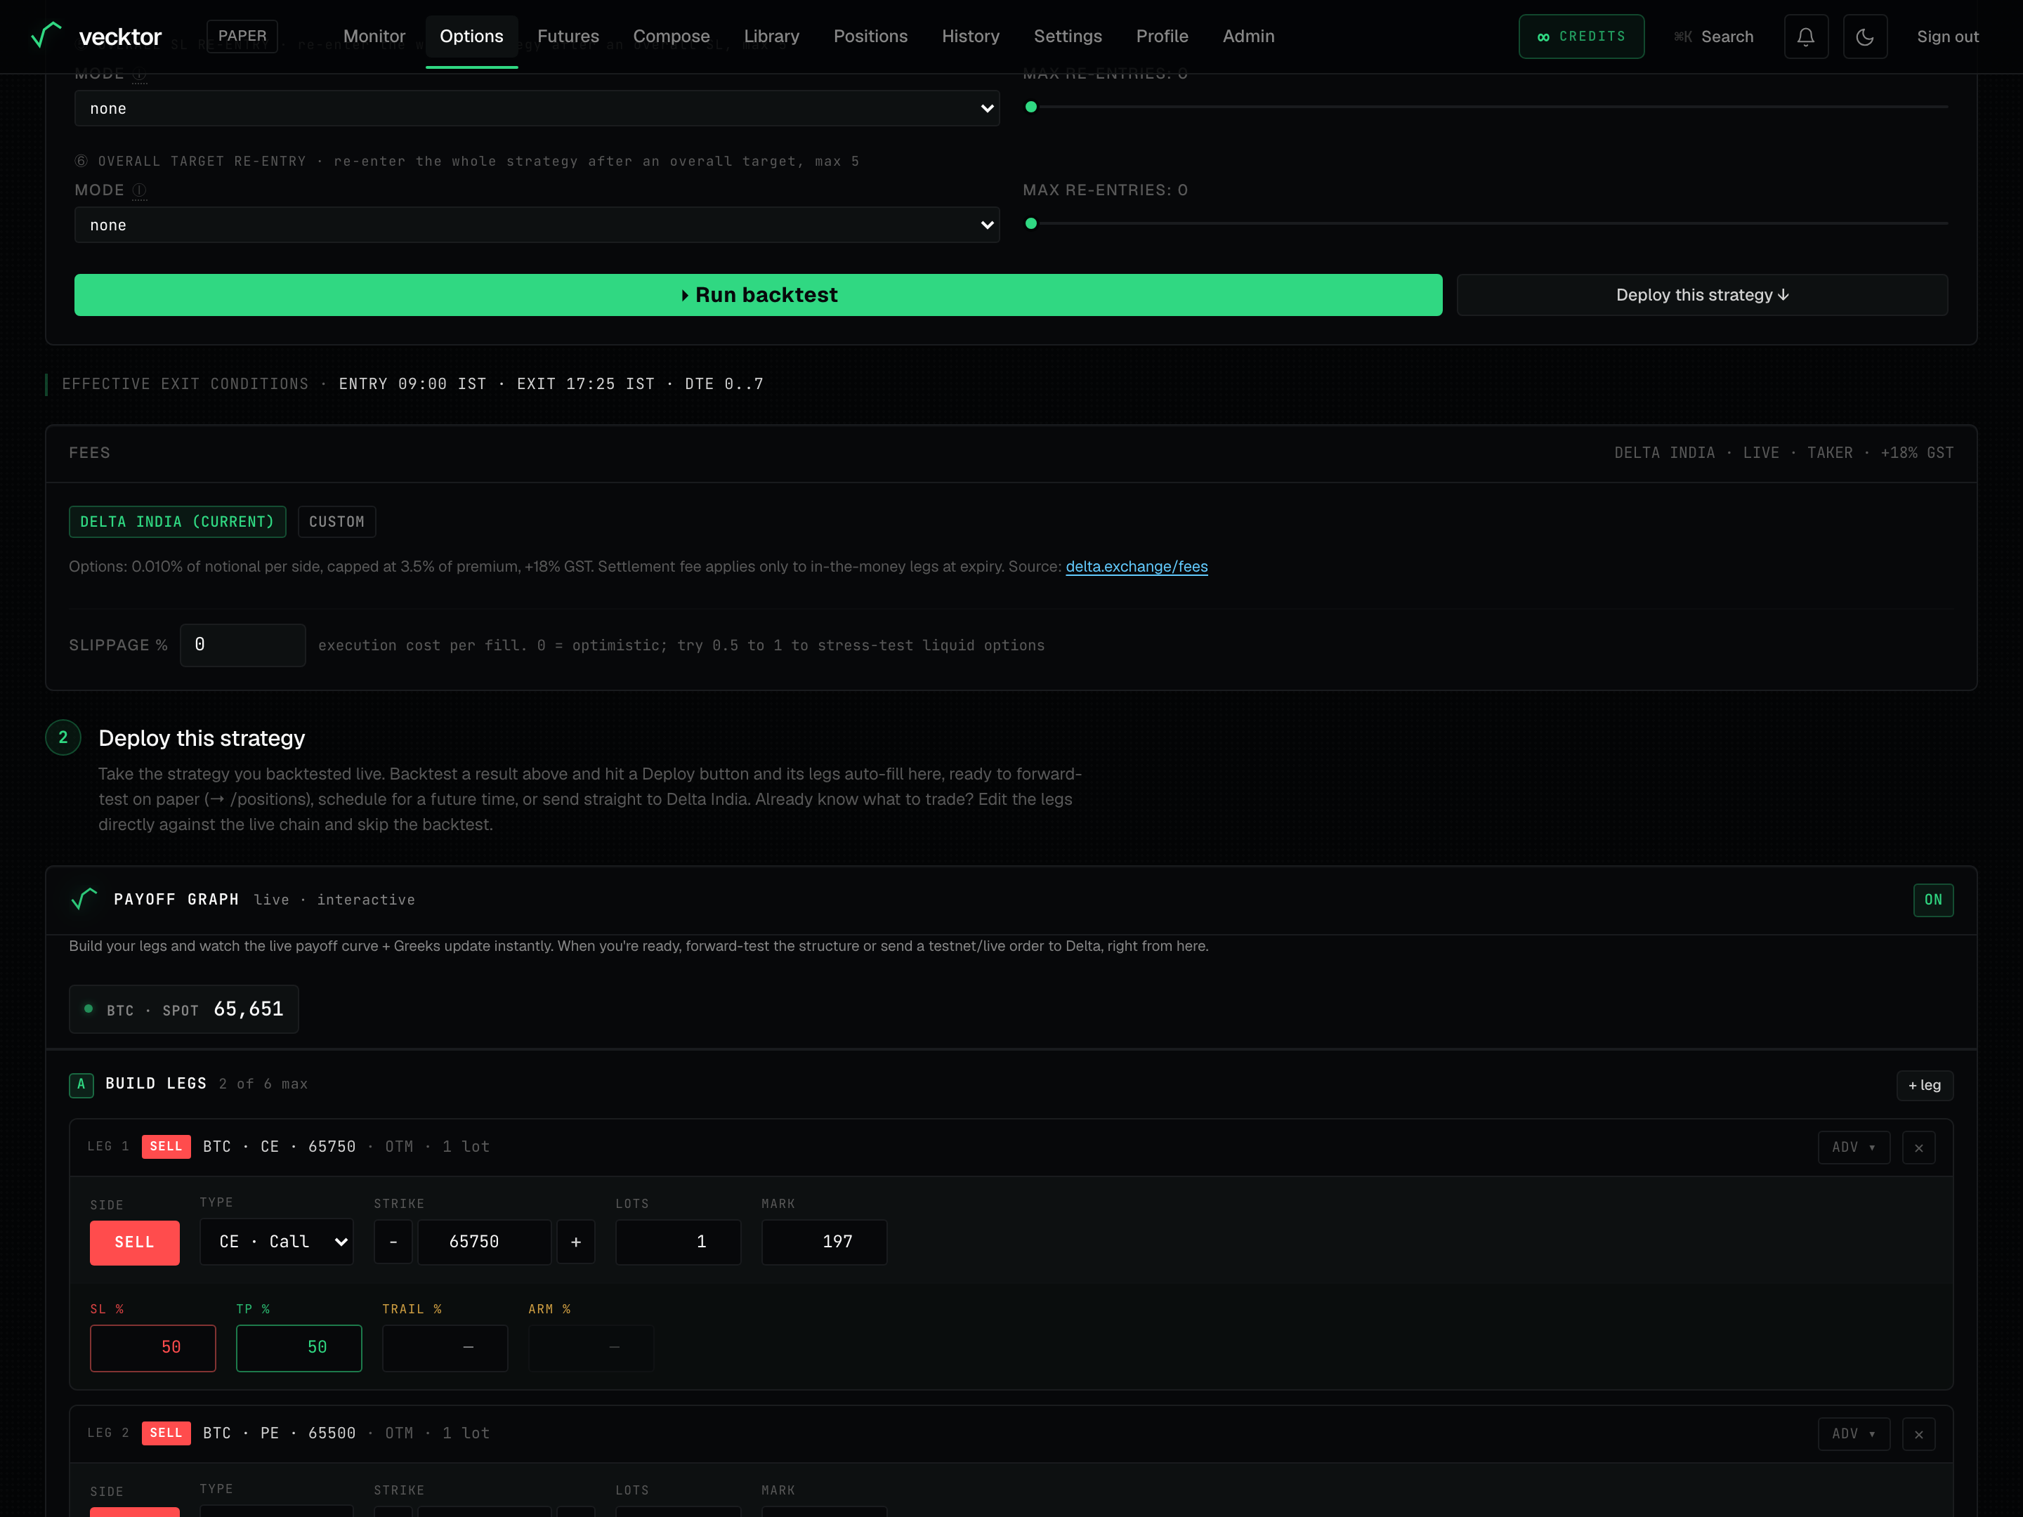Navigate to the Positions tab
Viewport: 2023px width, 1517px height.
(x=870, y=37)
